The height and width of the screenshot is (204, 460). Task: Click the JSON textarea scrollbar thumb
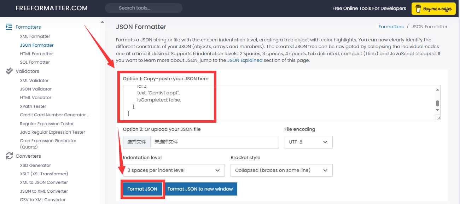[x=437, y=103]
